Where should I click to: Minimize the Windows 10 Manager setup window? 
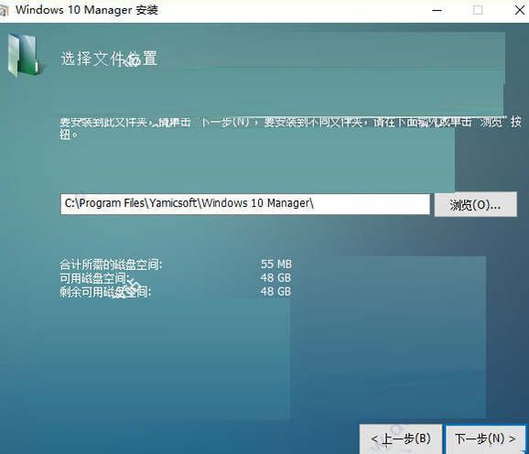pos(437,10)
